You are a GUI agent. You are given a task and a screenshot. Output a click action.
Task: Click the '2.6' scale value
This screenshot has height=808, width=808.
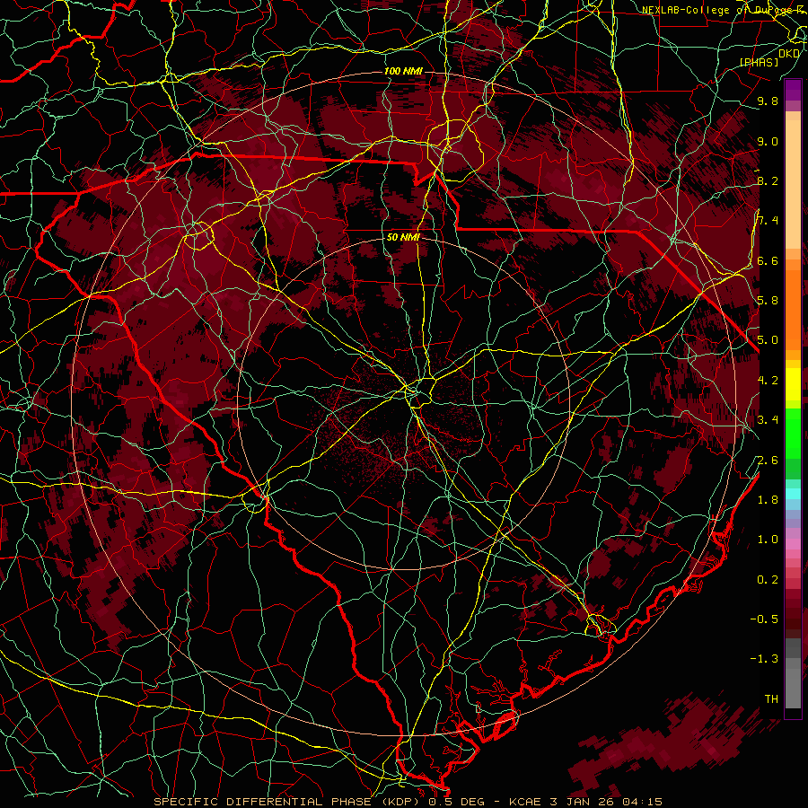pos(768,460)
